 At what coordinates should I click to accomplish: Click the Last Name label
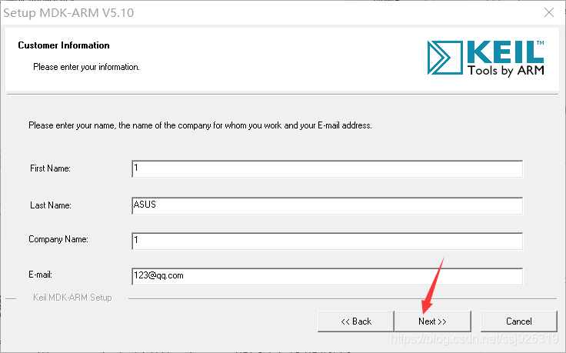tap(51, 205)
